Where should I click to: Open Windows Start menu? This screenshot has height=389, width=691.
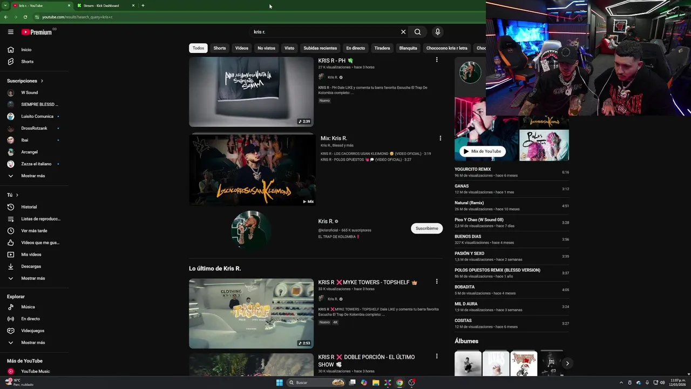click(279, 383)
